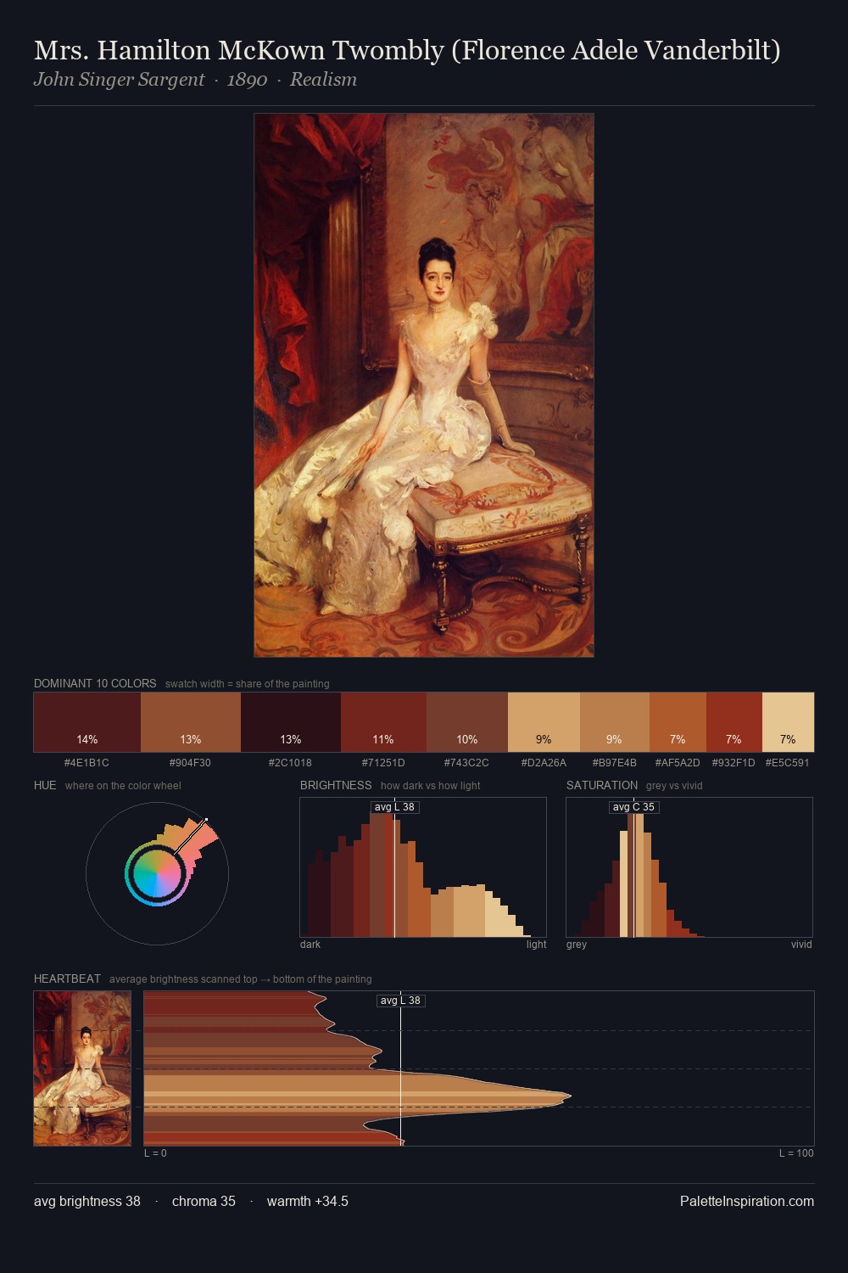This screenshot has width=848, height=1273.
Task: Click the hex code #743C2C text
Action: 467,763
